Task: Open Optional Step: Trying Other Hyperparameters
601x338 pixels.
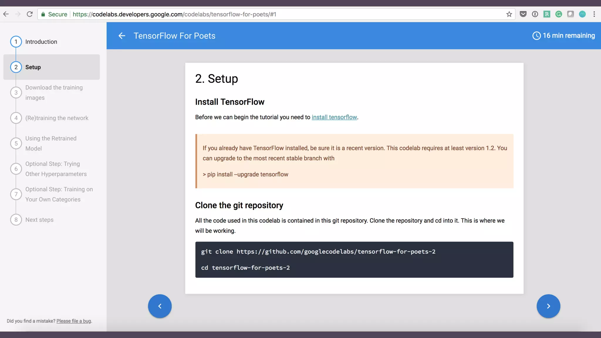Action: pyautogui.click(x=56, y=169)
